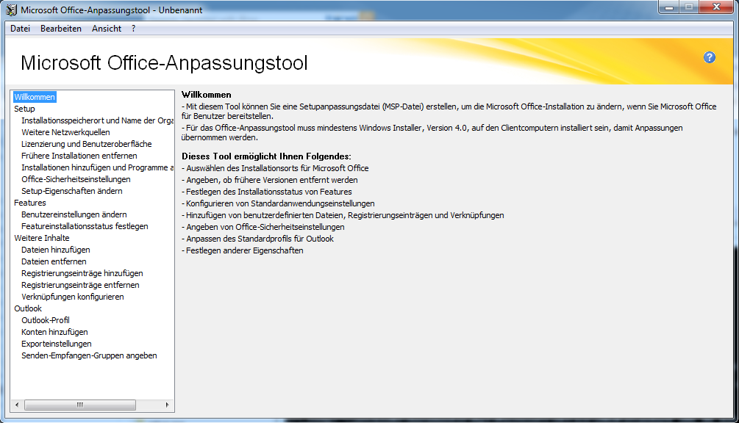Open Outlook-Profil settings
Image resolution: width=739 pixels, height=423 pixels.
pyautogui.click(x=46, y=320)
